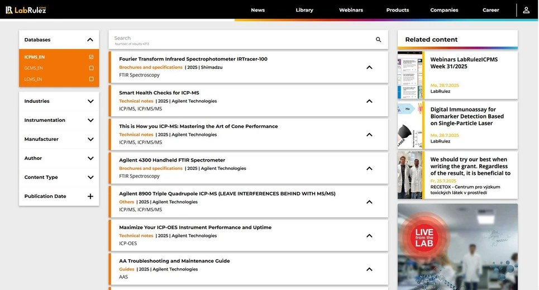Open Agilent 4300 Handheld FTIR Spectrometer
The width and height of the screenshot is (539, 290).
click(x=172, y=160)
